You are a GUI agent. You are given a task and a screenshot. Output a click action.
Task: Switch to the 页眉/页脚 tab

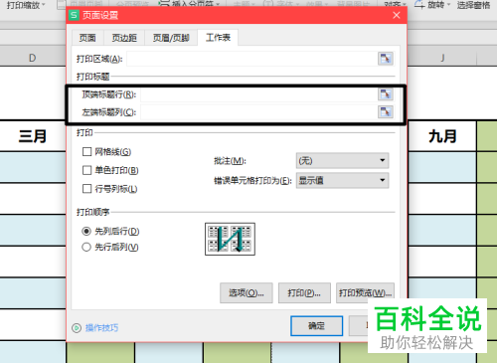coord(171,38)
